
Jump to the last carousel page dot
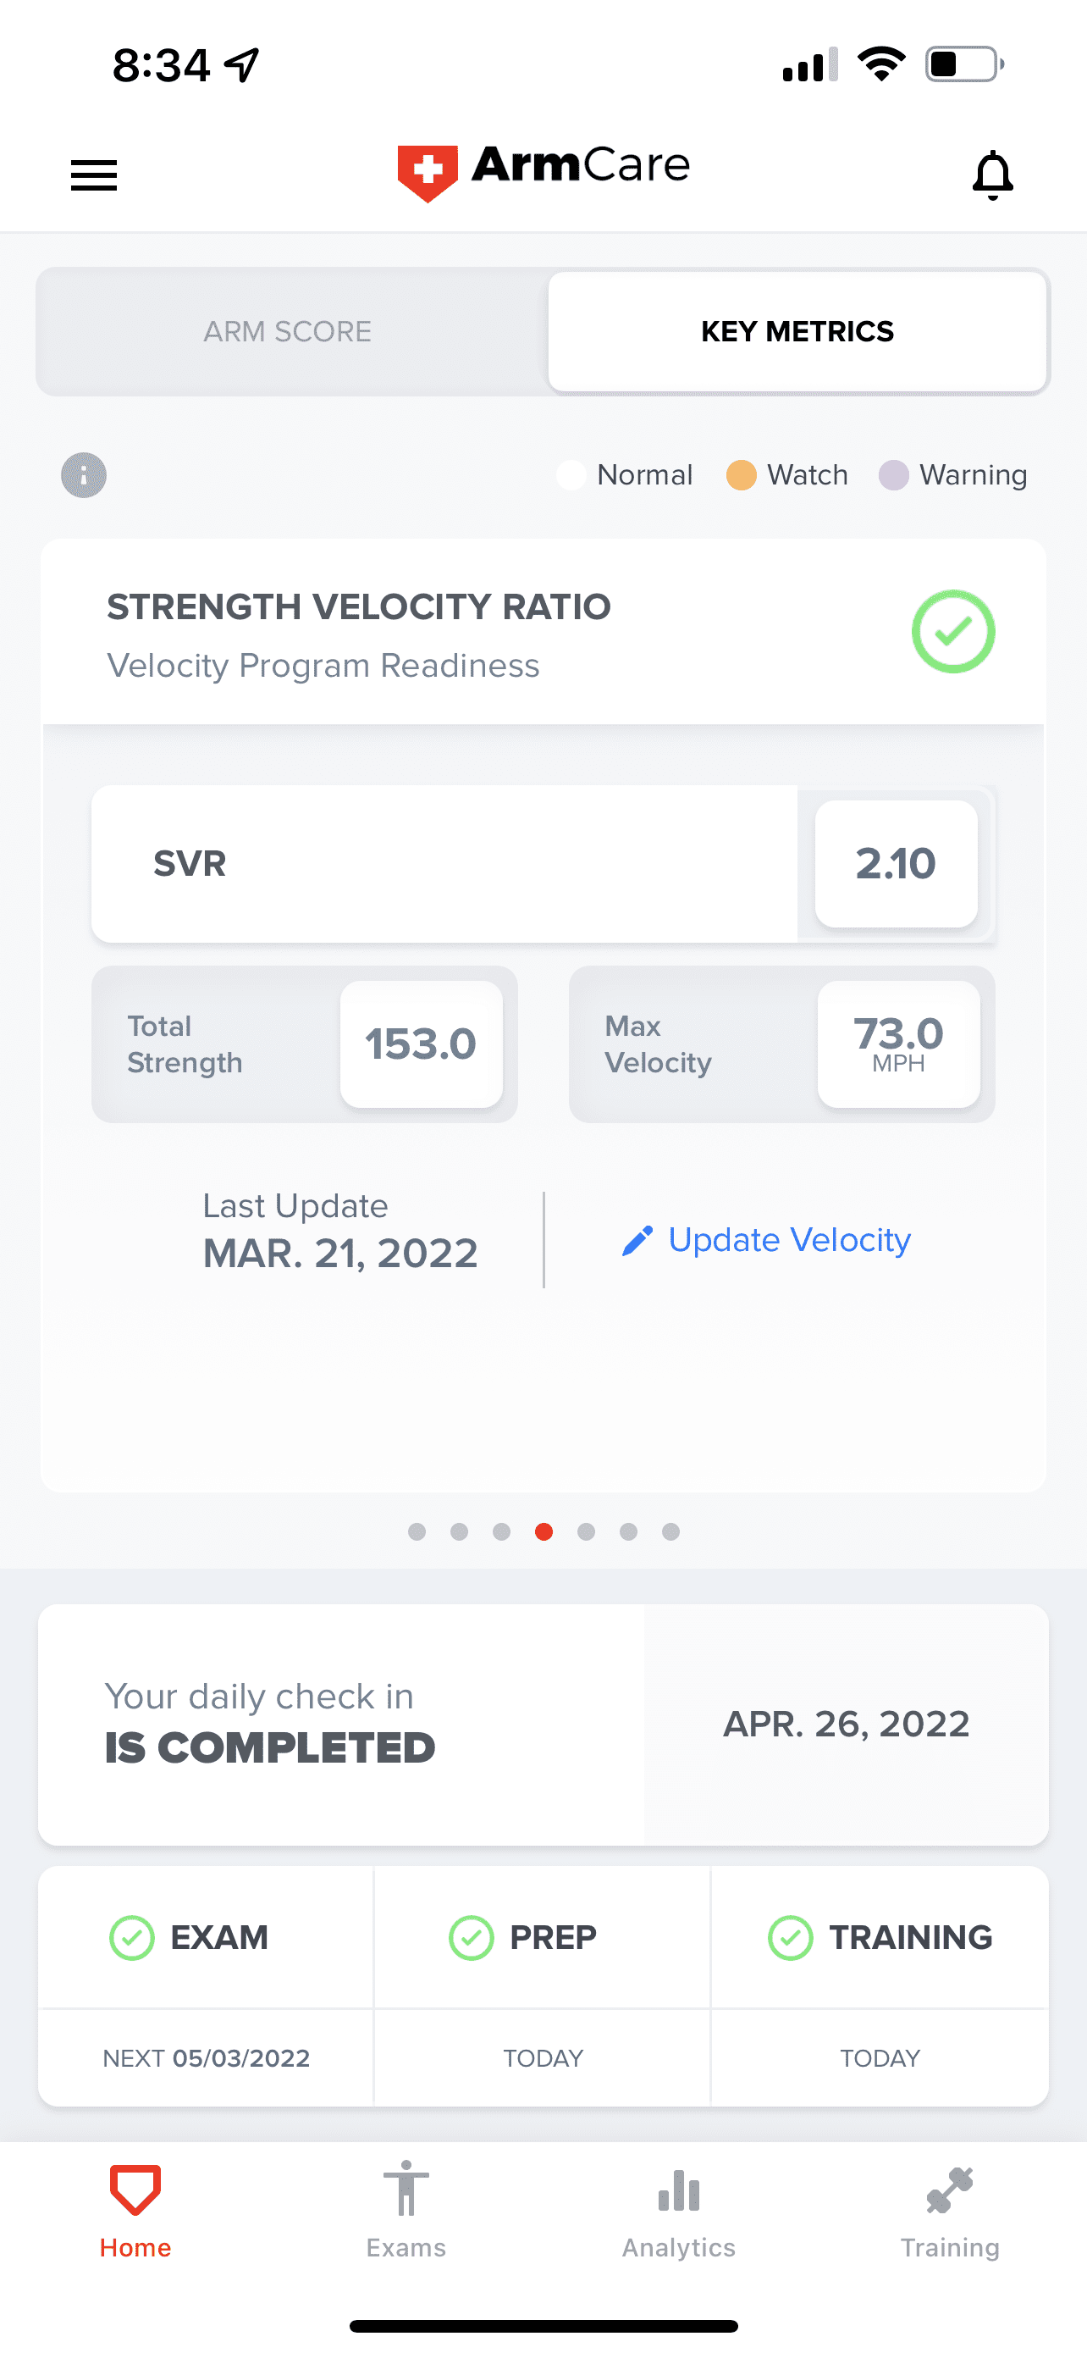[670, 1532]
